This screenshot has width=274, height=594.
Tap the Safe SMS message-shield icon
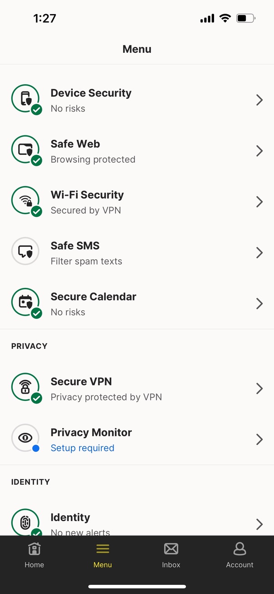pos(25,251)
